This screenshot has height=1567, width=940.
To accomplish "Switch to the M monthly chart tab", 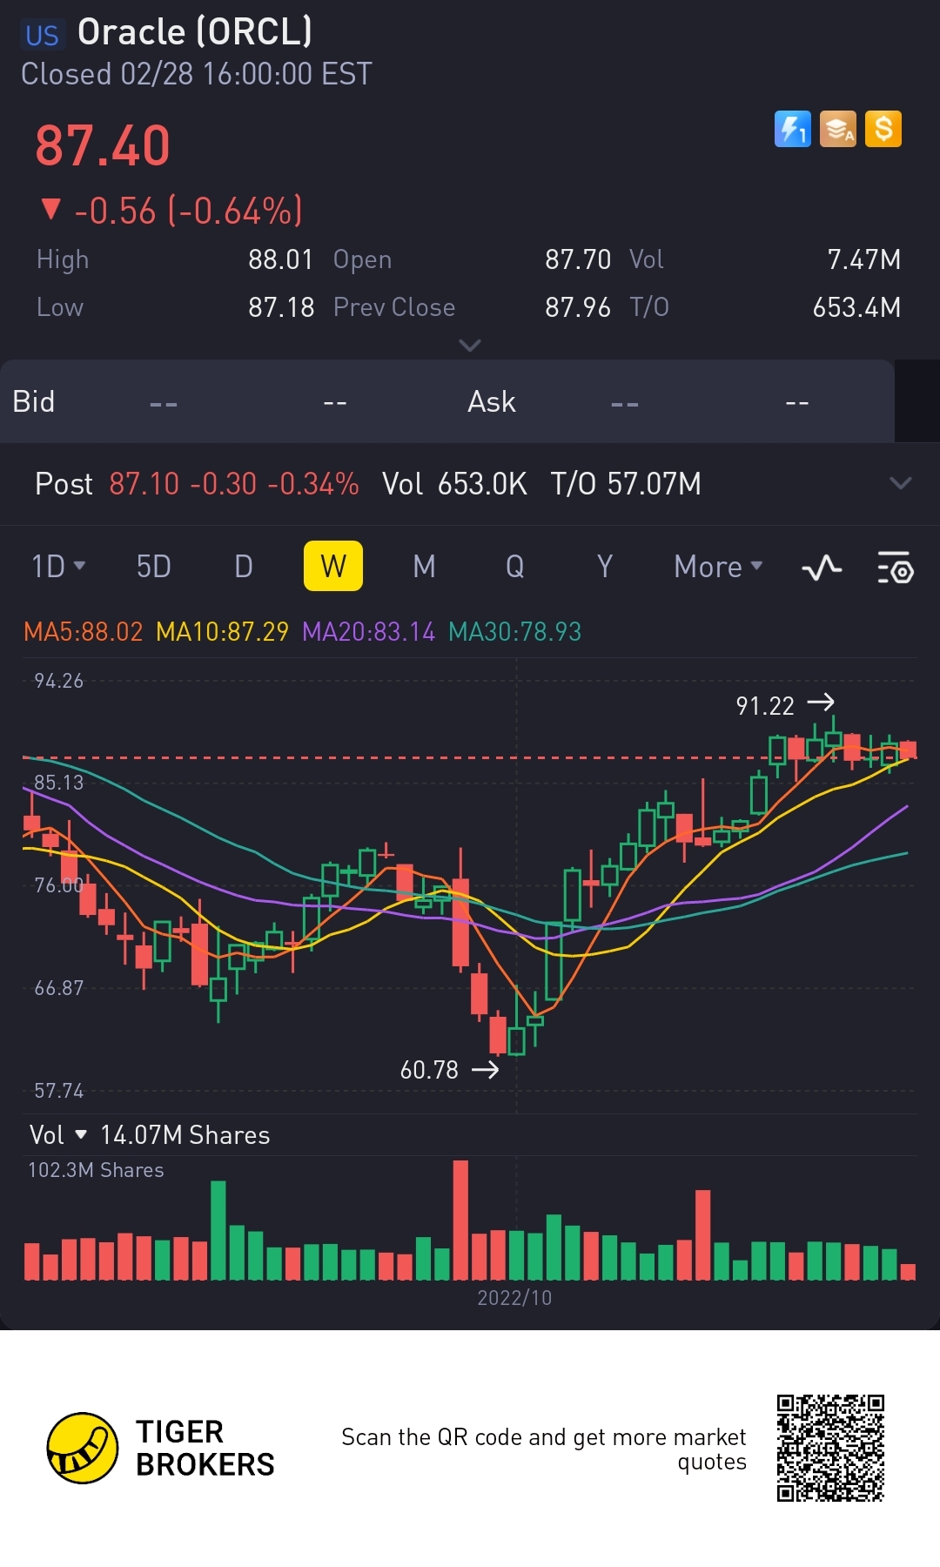I will pyautogui.click(x=424, y=567).
